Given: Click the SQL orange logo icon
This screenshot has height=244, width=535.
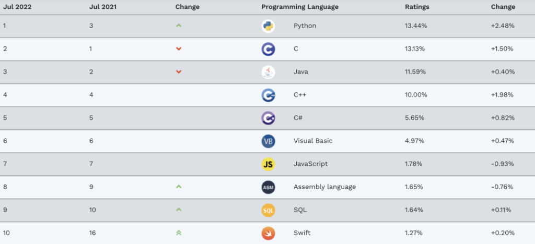Looking at the screenshot, I should click(268, 210).
